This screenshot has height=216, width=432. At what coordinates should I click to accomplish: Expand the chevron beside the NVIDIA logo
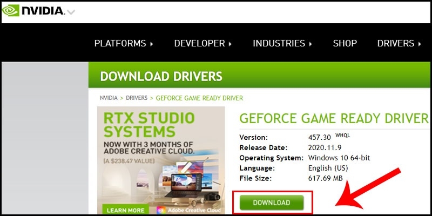point(71,12)
